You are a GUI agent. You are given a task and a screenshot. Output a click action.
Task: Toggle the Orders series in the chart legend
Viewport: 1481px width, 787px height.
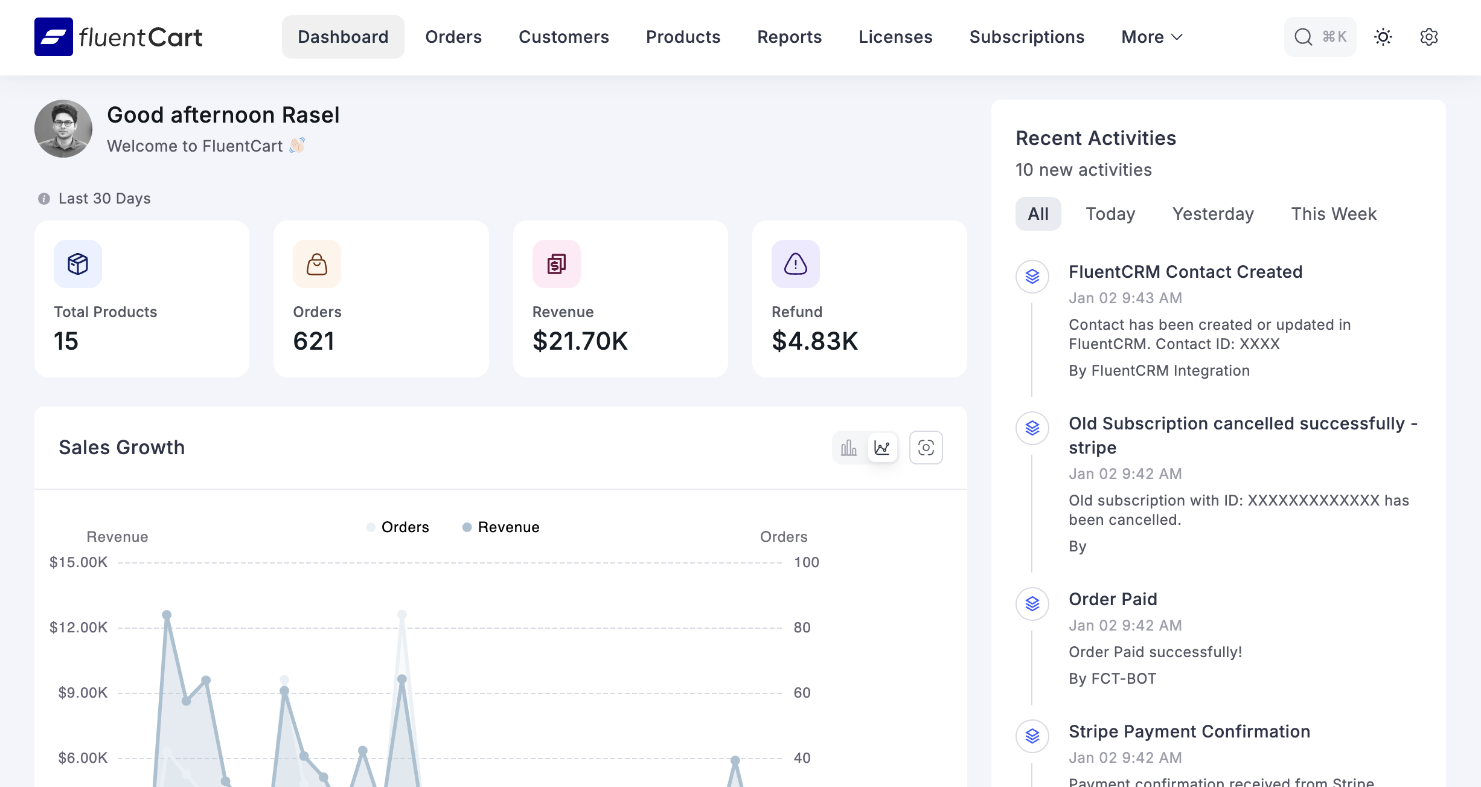point(398,527)
